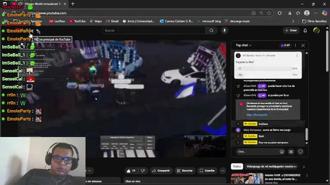Open YouTube account avatar menu
Viewport: 330px width, 185px height.
pos(316,30)
